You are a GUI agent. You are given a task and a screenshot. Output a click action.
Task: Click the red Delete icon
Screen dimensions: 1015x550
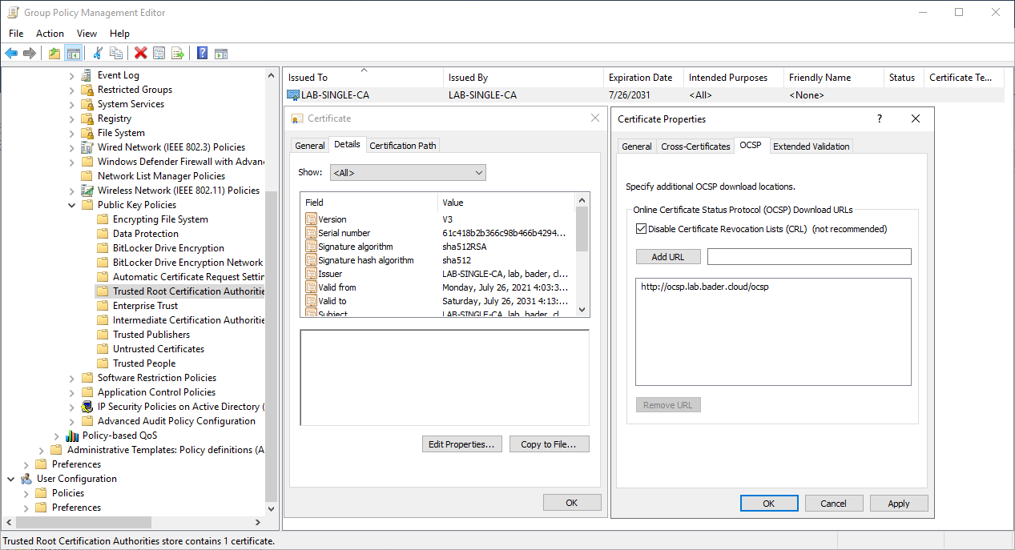point(139,53)
